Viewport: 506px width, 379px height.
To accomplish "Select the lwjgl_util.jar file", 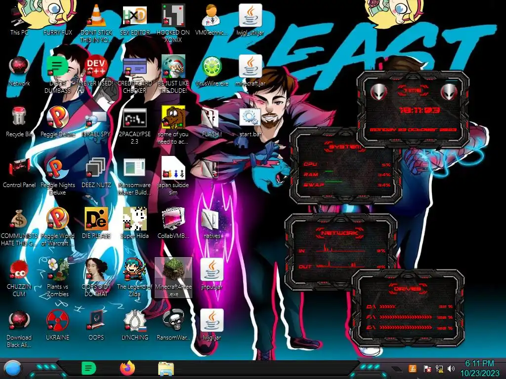I will pyautogui.click(x=250, y=20).
